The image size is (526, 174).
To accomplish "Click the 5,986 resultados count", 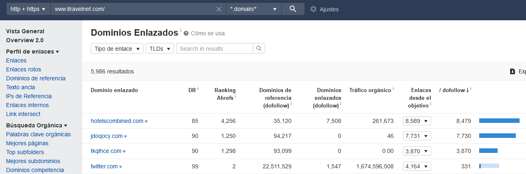I will pos(112,71).
